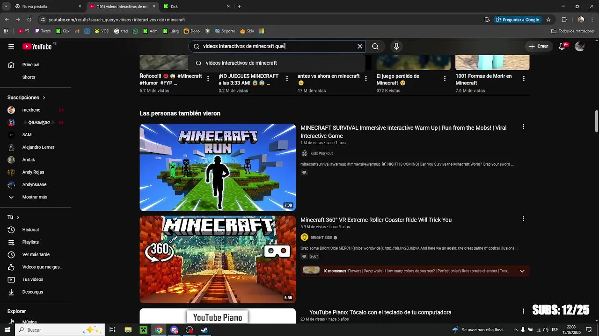Open options for NO JUEGUES MINECRAFT short
The height and width of the screenshot is (336, 599).
pos(287,79)
